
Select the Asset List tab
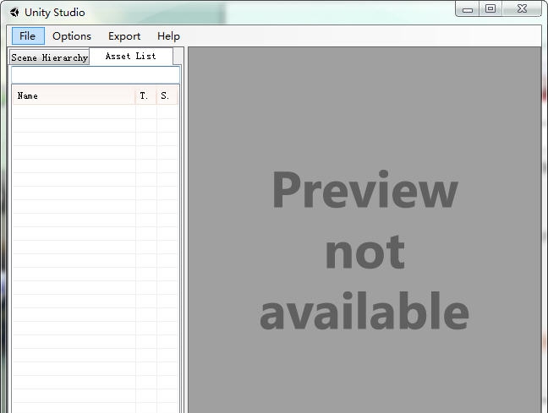[x=131, y=57]
